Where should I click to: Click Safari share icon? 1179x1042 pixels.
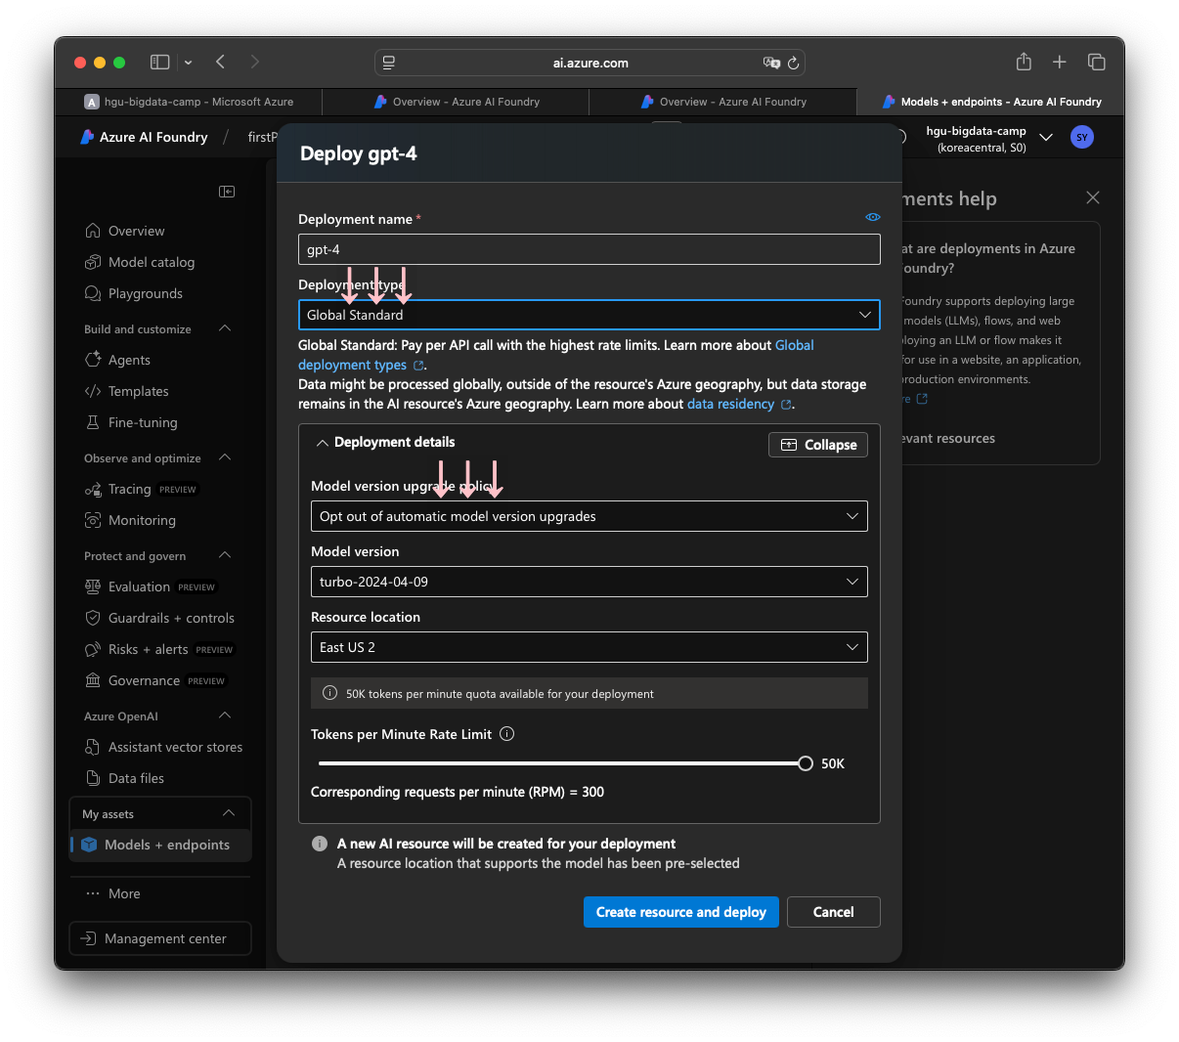pyautogui.click(x=1024, y=62)
